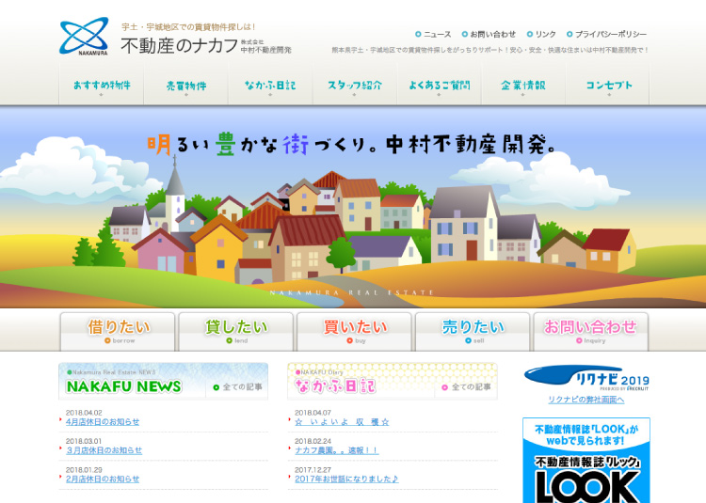This screenshot has width=706, height=503.
Task: Open the pink お問い合わせ inquiry button
Action: pyautogui.click(x=591, y=331)
